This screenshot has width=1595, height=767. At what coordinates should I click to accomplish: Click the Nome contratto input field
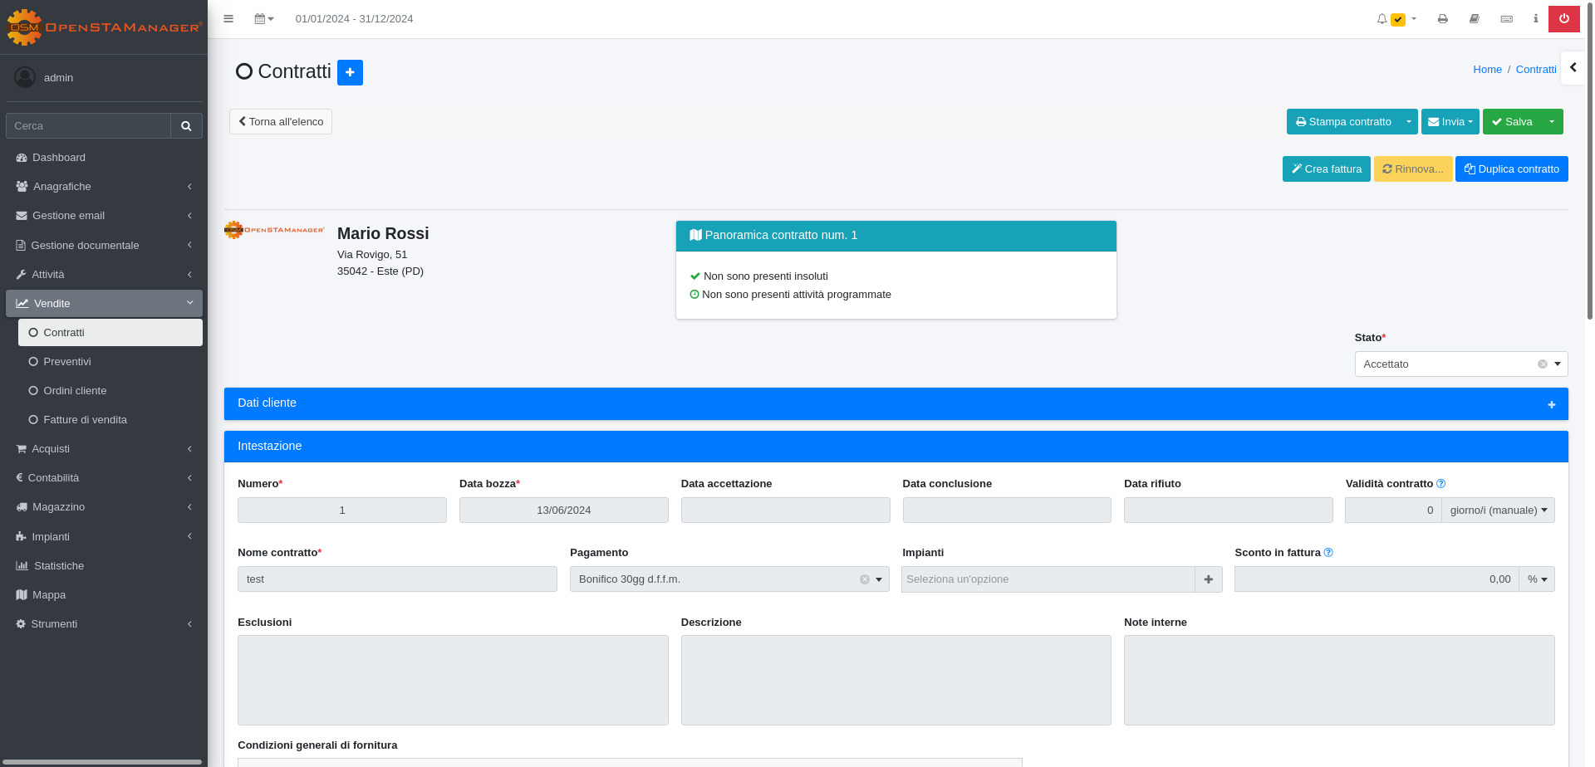[397, 579]
